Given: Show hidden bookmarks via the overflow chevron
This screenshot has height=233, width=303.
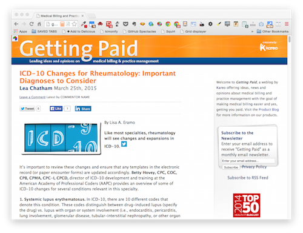Looking at the screenshot, I should pos(252,32).
